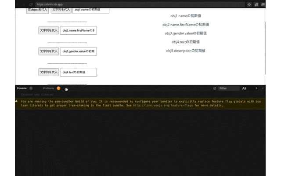Viewport: 281px width, 176px height.
Task: Open the All log level dropdown
Action: point(250,88)
